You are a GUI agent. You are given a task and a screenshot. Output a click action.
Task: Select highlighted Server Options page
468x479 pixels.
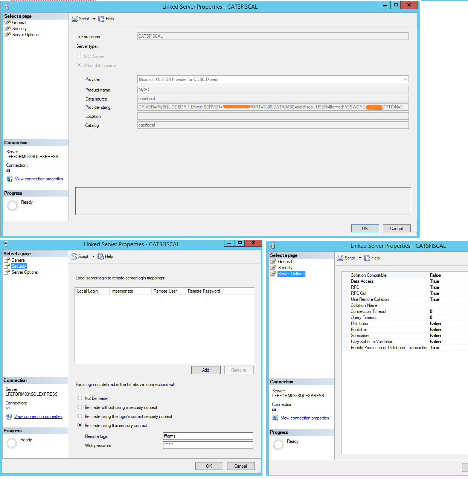click(x=291, y=274)
